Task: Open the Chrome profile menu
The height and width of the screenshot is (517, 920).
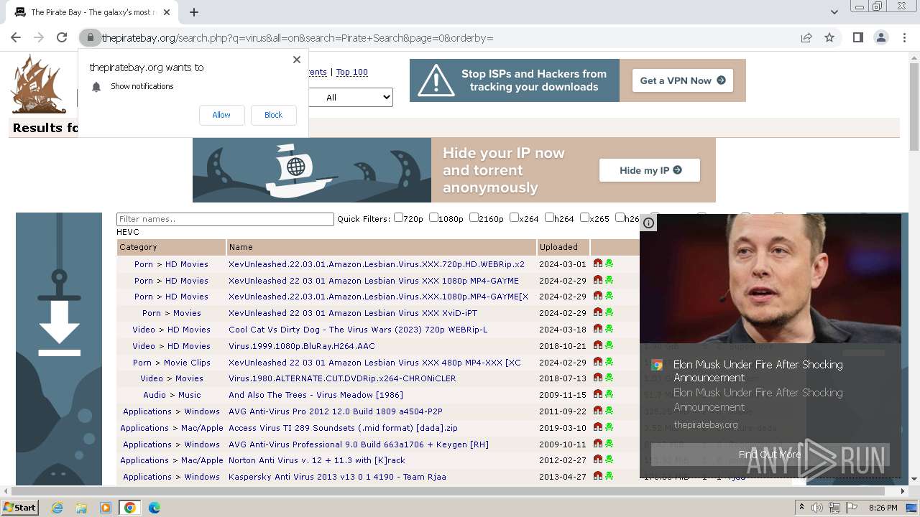Action: coord(880,37)
